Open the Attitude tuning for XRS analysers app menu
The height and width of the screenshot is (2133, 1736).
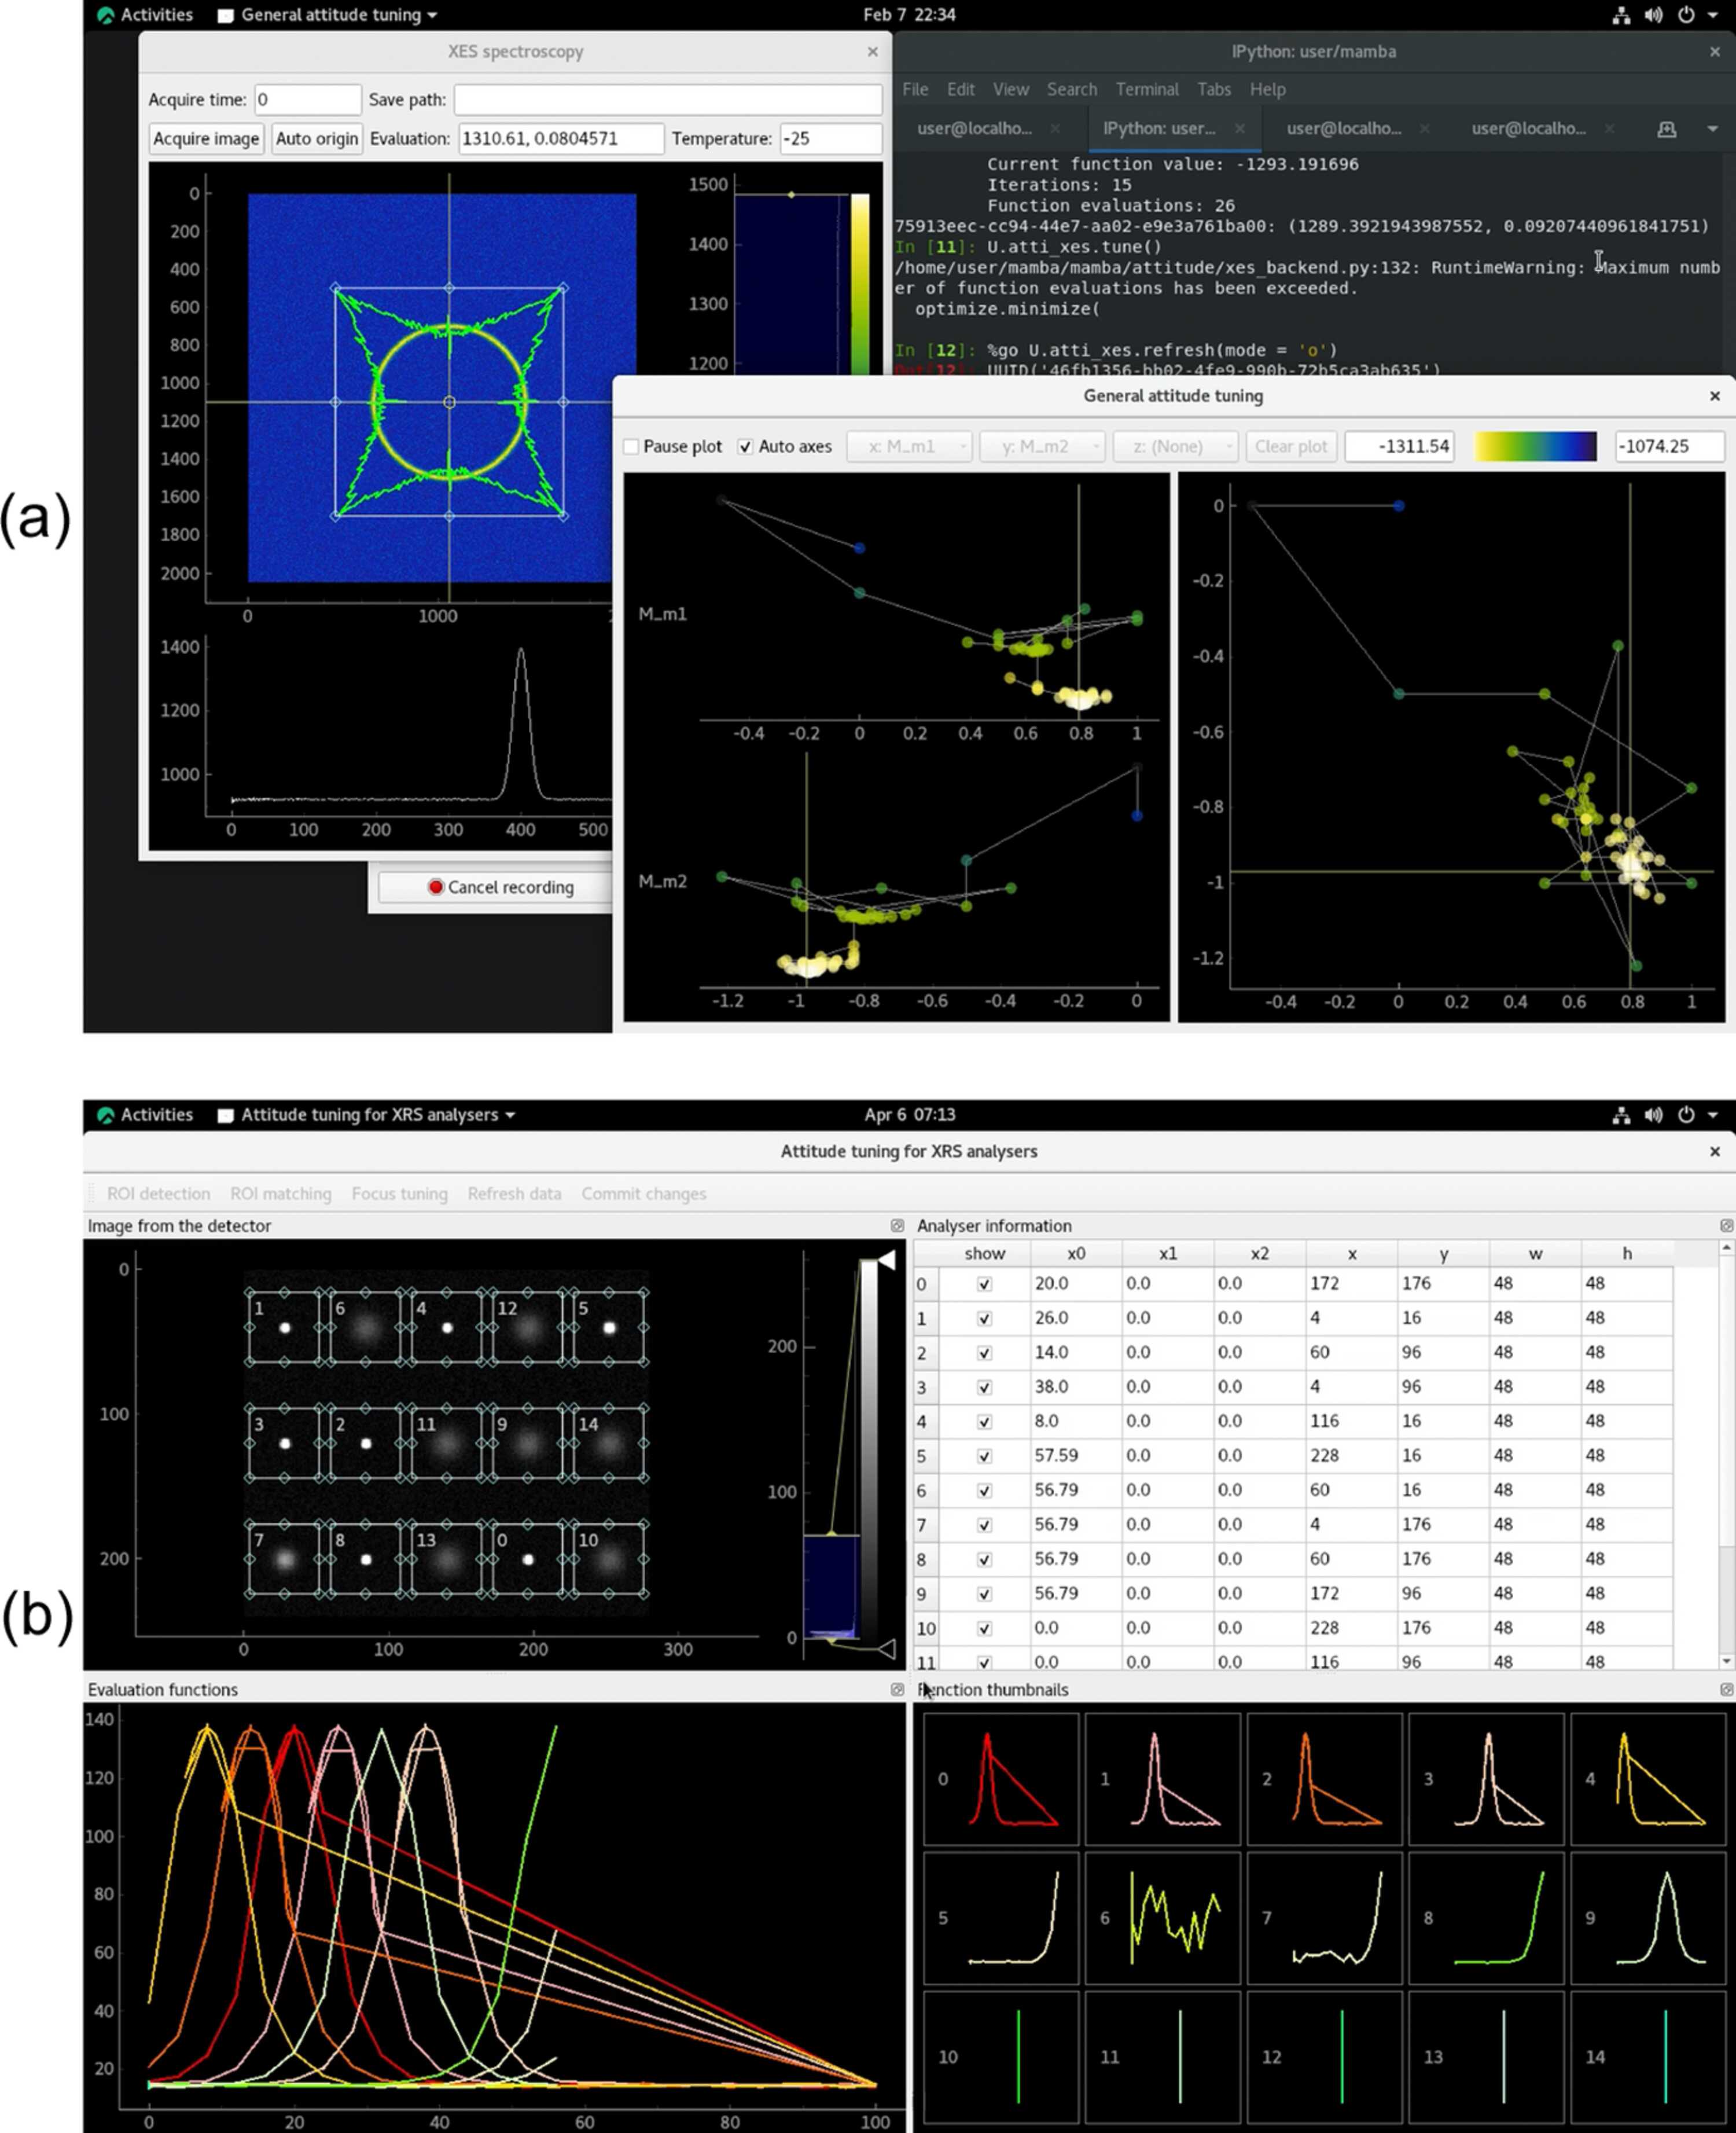[x=367, y=1114]
